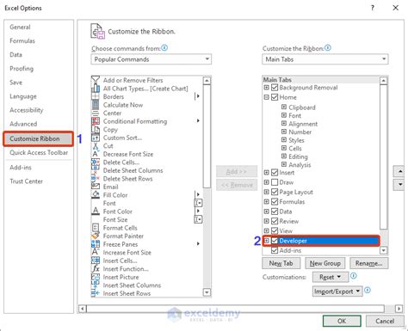Click the Insert Sheet Columns icon
Image resolution: width=408 pixels, height=331 pixels.
pyautogui.click(x=96, y=285)
